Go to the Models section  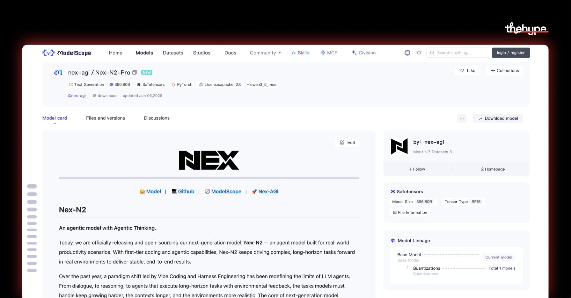click(x=144, y=53)
